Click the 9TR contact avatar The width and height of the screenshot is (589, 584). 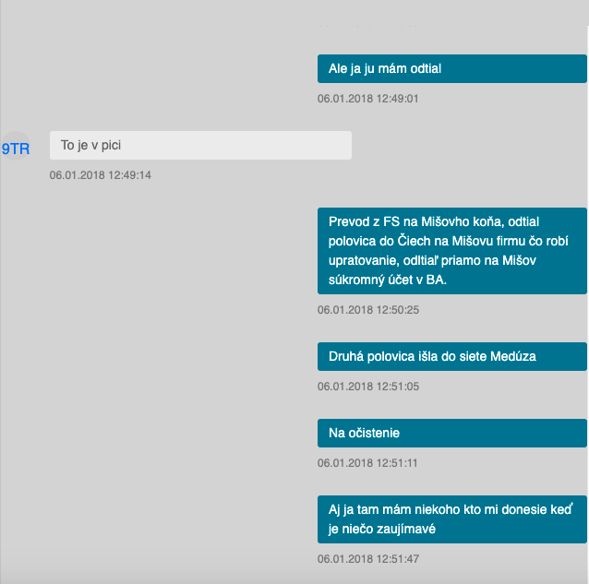pyautogui.click(x=16, y=147)
